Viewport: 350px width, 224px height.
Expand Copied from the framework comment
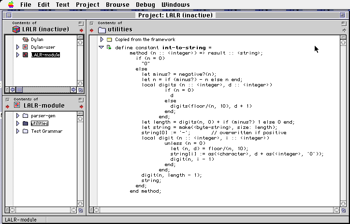click(102, 40)
